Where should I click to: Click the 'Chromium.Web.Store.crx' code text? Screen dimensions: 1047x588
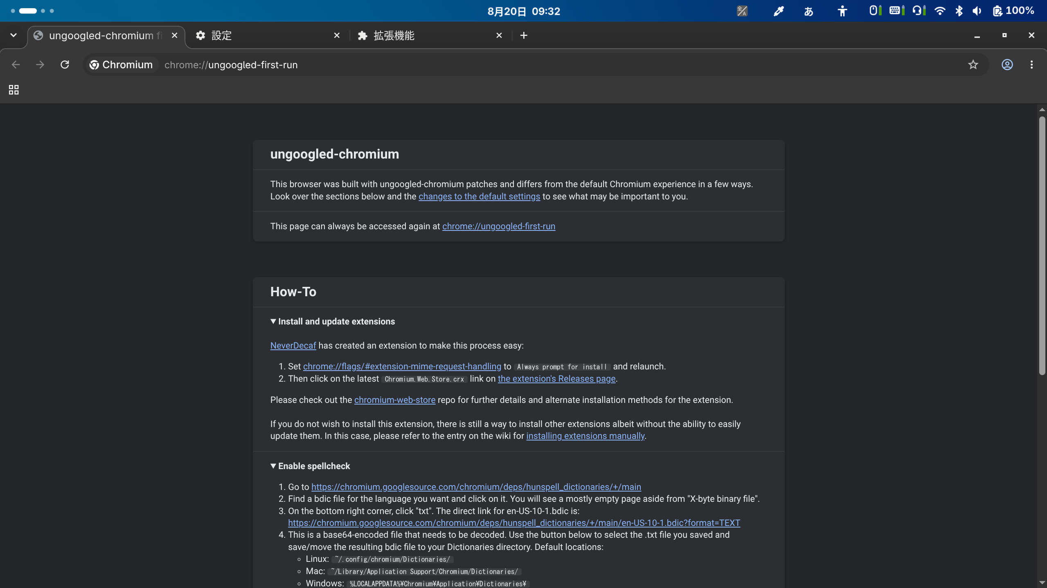[x=424, y=379]
